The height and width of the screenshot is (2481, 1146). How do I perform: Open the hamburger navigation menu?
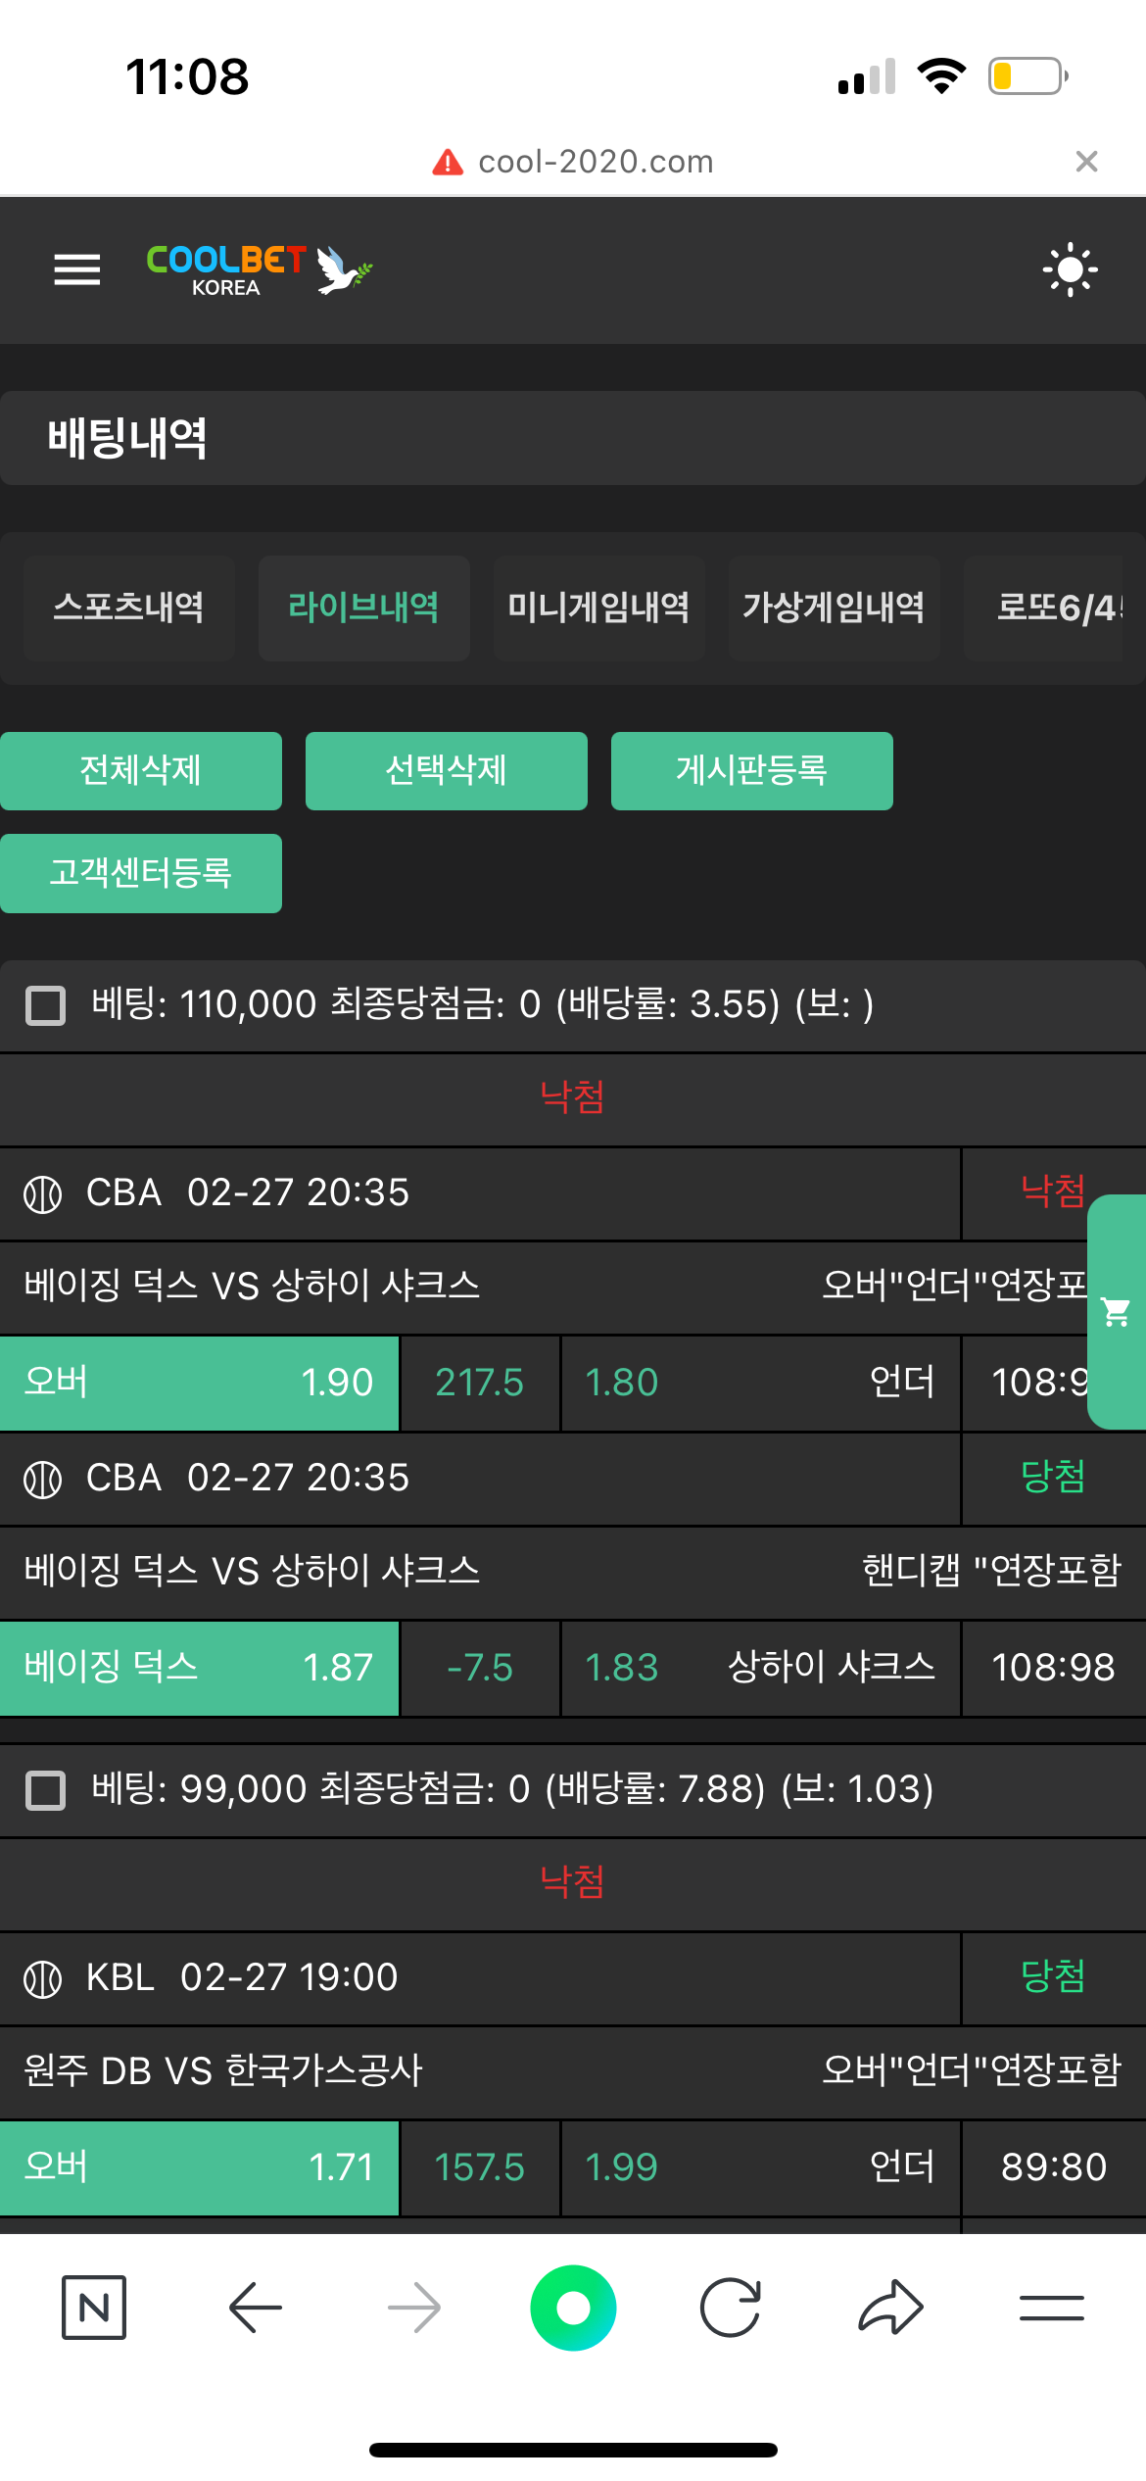point(76,269)
